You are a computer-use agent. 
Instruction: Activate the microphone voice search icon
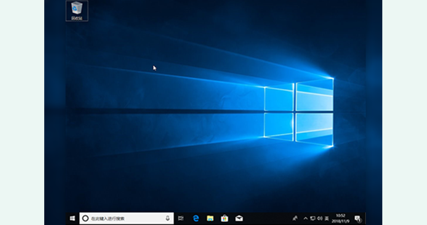(x=167, y=218)
